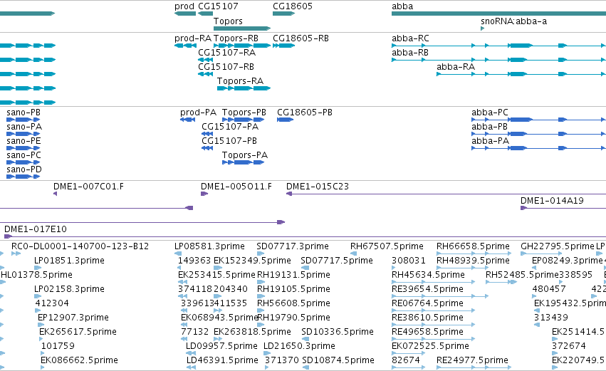Select the DME1-005O11.F clone marker
Viewport: 606px width, 371px height.
(204, 194)
